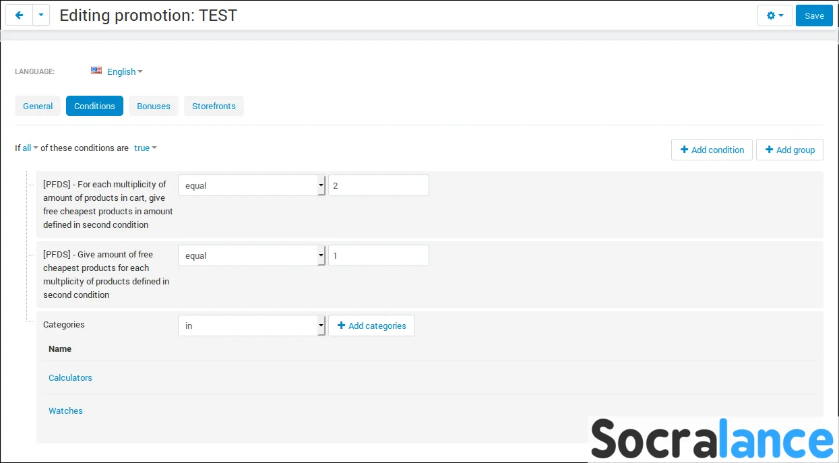
Task: Open the Watches category link
Action: (x=65, y=410)
